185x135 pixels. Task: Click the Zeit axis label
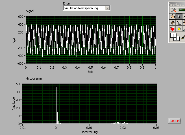click(x=90, y=72)
